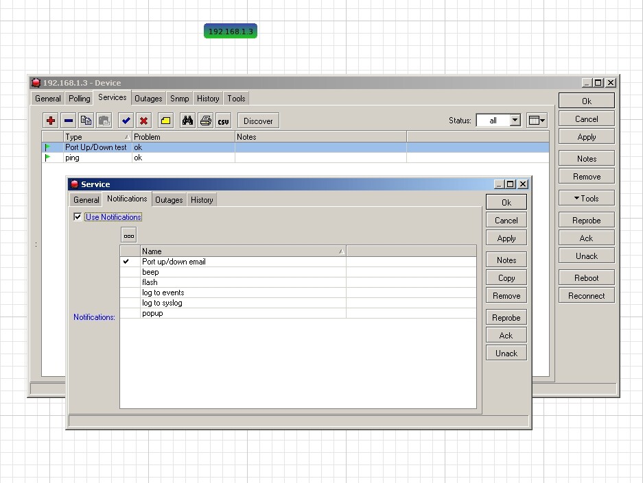Click the Discover button
The height and width of the screenshot is (483, 643).
[258, 121]
